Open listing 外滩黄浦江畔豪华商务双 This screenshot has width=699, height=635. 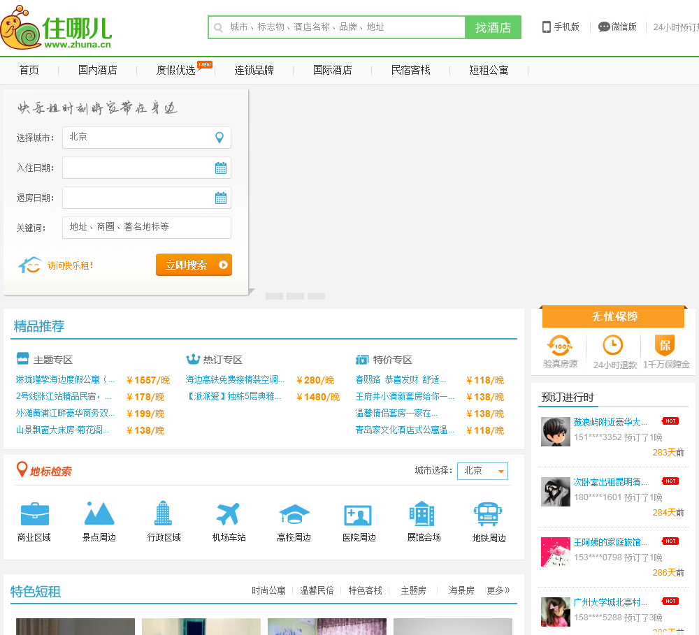[x=65, y=413]
